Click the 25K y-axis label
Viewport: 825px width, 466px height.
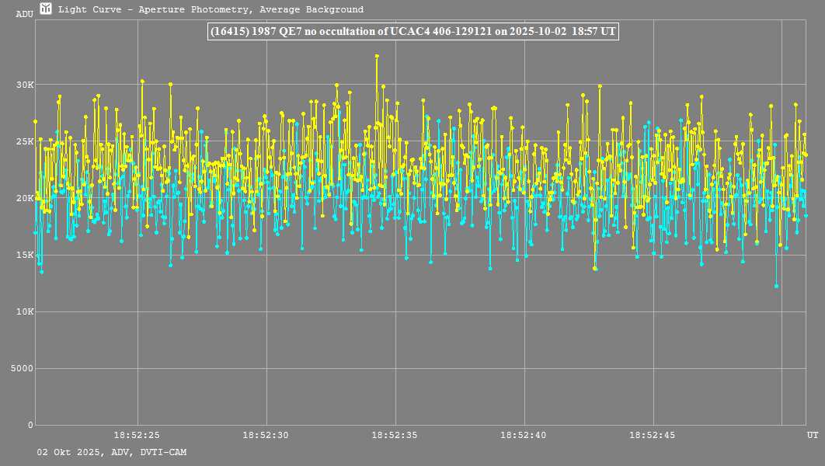(x=26, y=141)
